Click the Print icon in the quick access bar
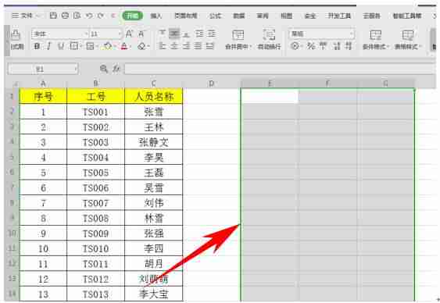 pyautogui.click(x=65, y=16)
